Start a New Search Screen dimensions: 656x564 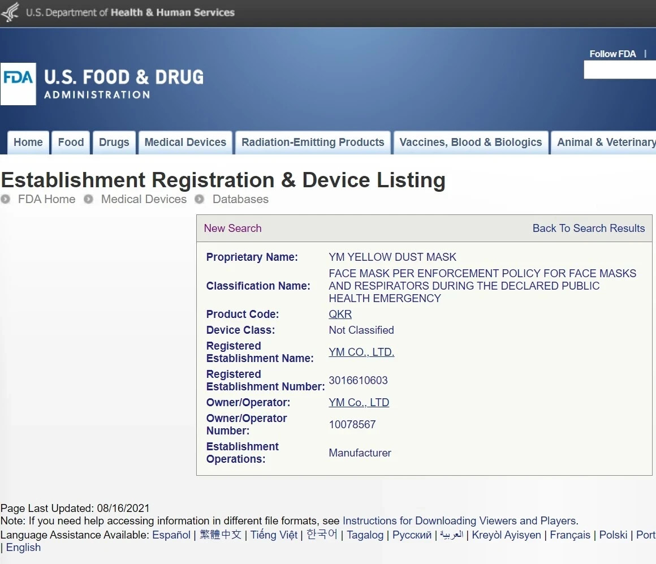[x=232, y=228]
